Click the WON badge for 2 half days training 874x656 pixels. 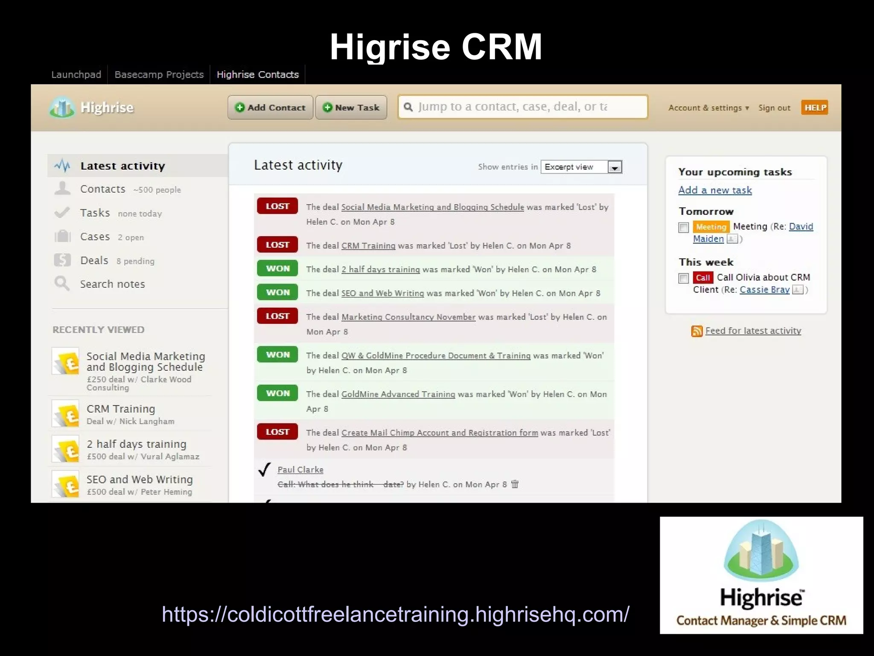coord(277,268)
